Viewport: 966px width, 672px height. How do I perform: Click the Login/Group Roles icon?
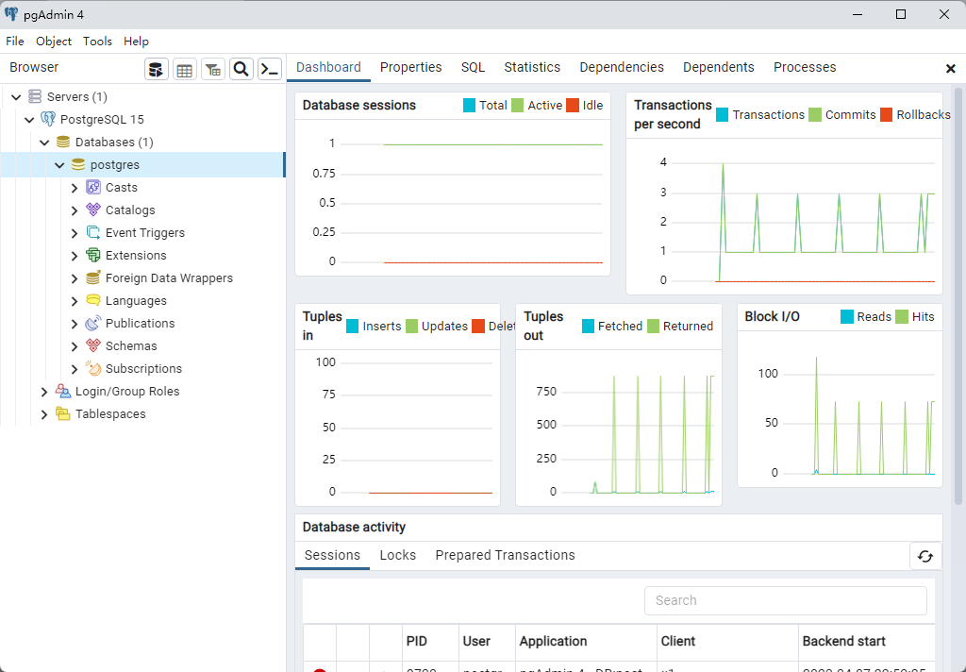(x=63, y=391)
